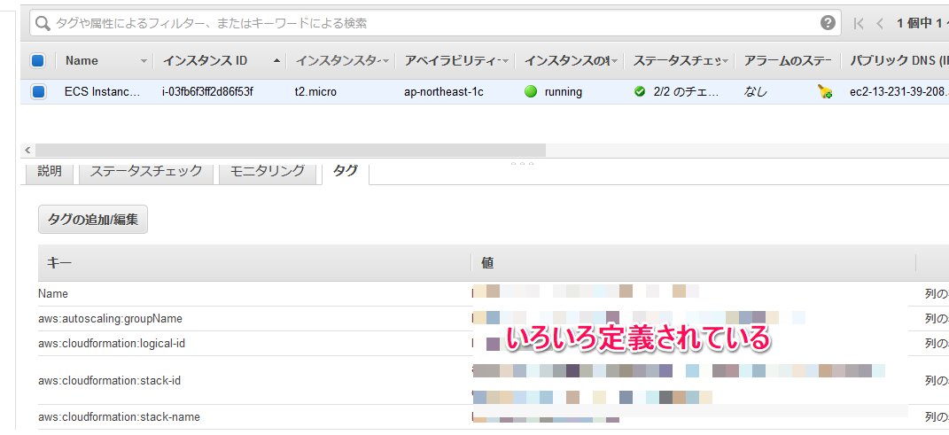Toggle checkbox for ECS Instance row
This screenshot has width=949, height=435.
coord(38,91)
